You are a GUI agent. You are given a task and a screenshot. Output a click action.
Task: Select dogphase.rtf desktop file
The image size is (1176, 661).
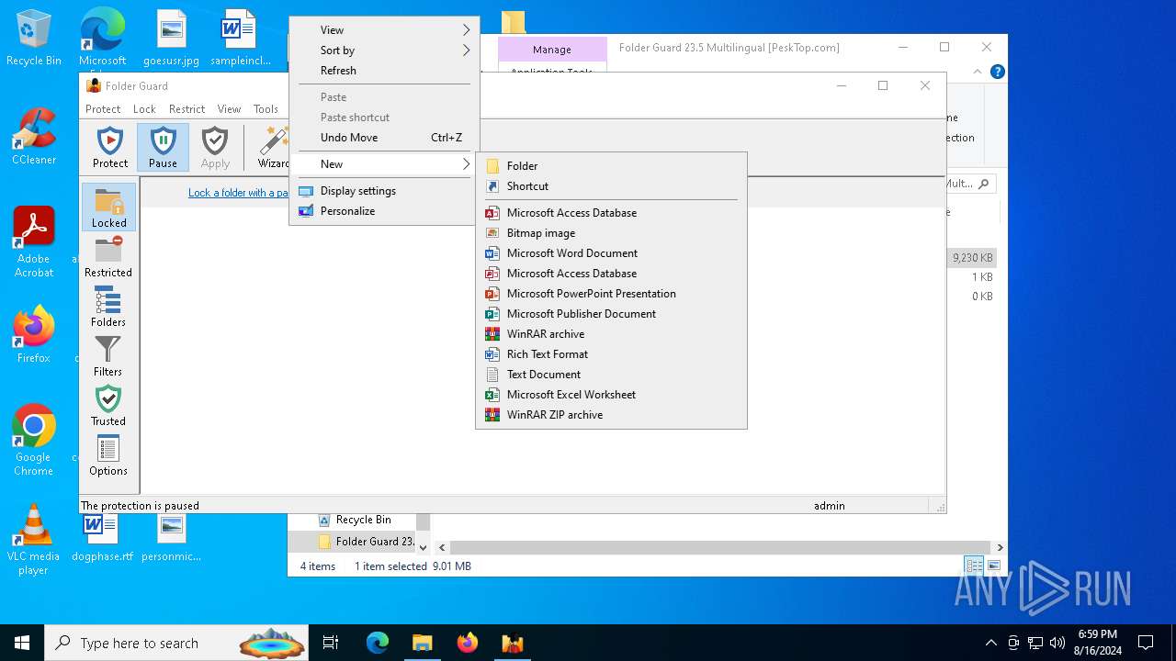102,539
